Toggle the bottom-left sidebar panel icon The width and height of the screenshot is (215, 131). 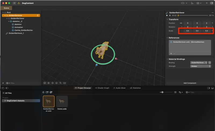[7, 88]
